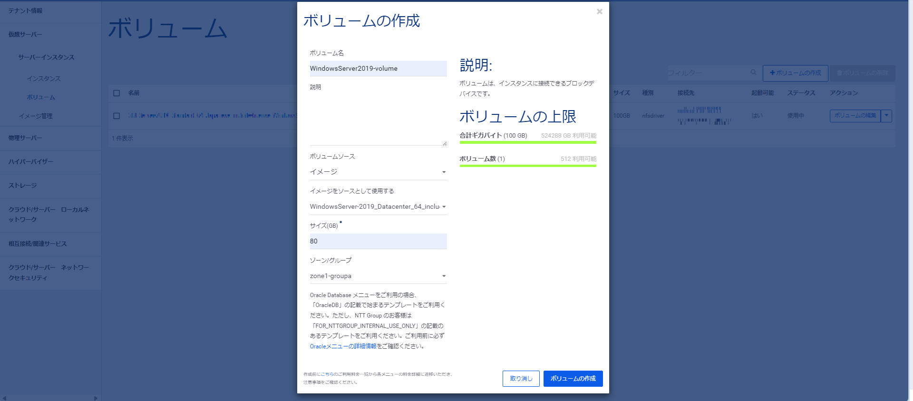This screenshot has width=913, height=401.
Task: Open クラウド/サーバー ローカルネットワーク menu
Action: 49,214
